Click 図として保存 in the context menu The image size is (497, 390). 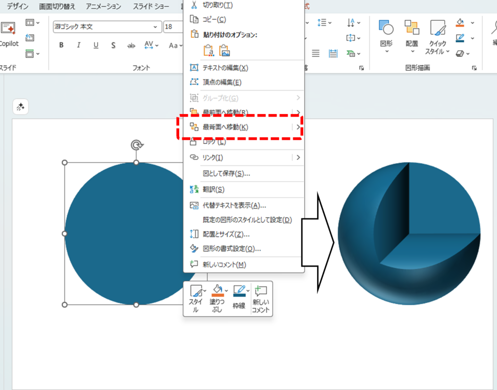[x=226, y=173]
